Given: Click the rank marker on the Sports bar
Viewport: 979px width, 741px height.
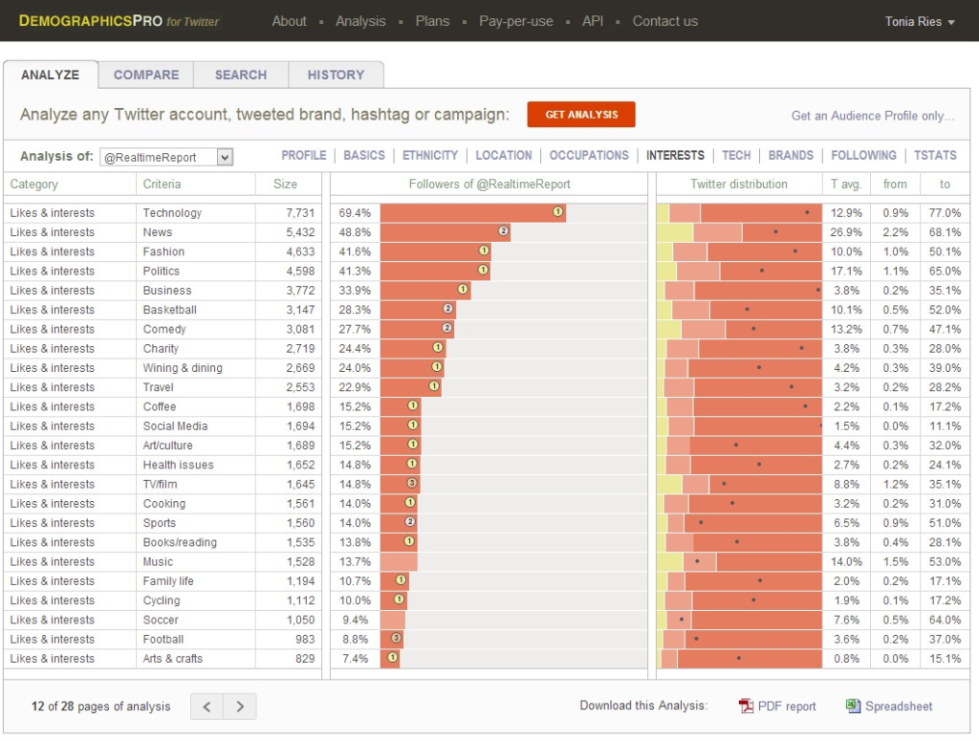Looking at the screenshot, I should pyautogui.click(x=409, y=522).
